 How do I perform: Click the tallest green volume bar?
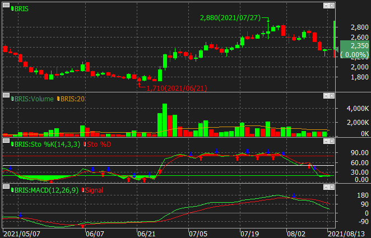165,120
